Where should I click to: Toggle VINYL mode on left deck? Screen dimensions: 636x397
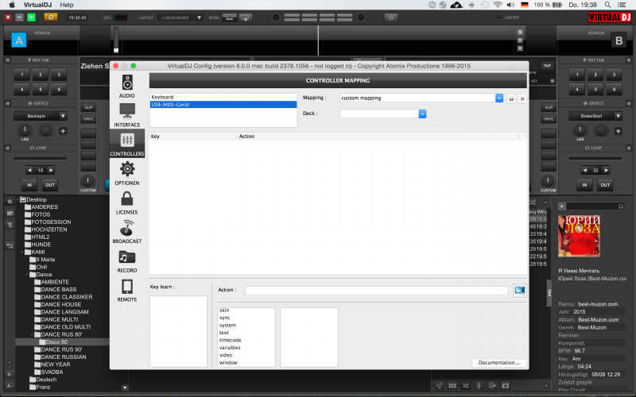tap(88, 118)
